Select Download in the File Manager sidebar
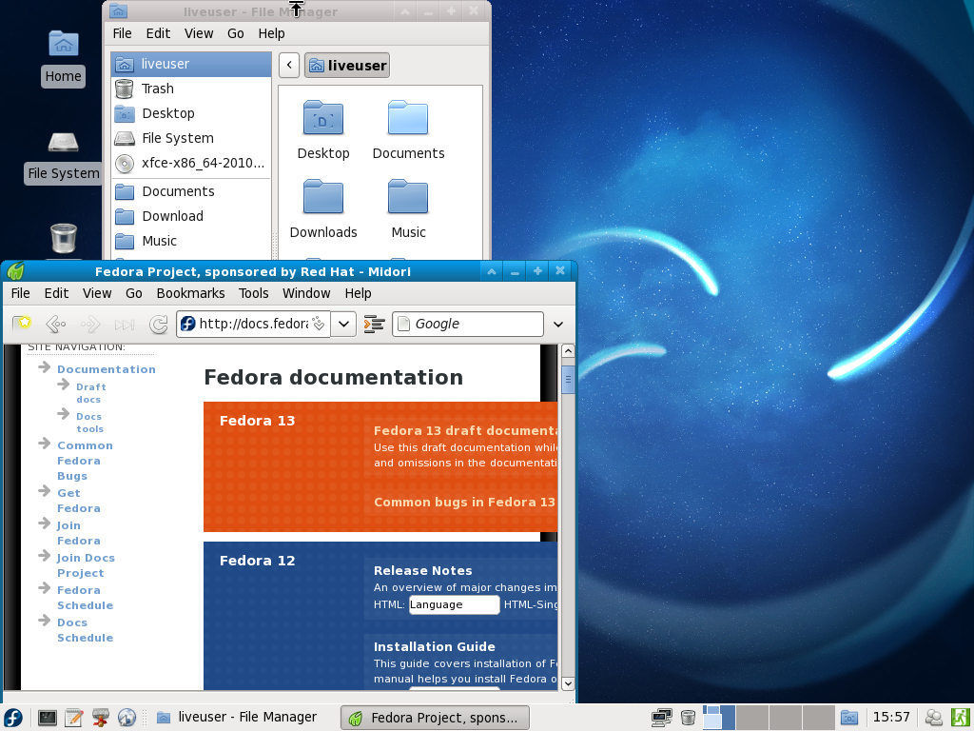Viewport: 974px width, 731px height. click(x=191, y=216)
